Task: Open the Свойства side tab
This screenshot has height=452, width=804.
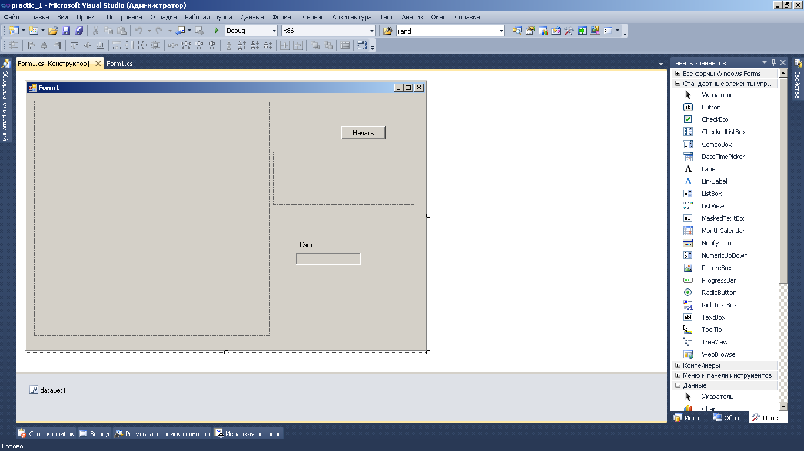Action: (798, 79)
